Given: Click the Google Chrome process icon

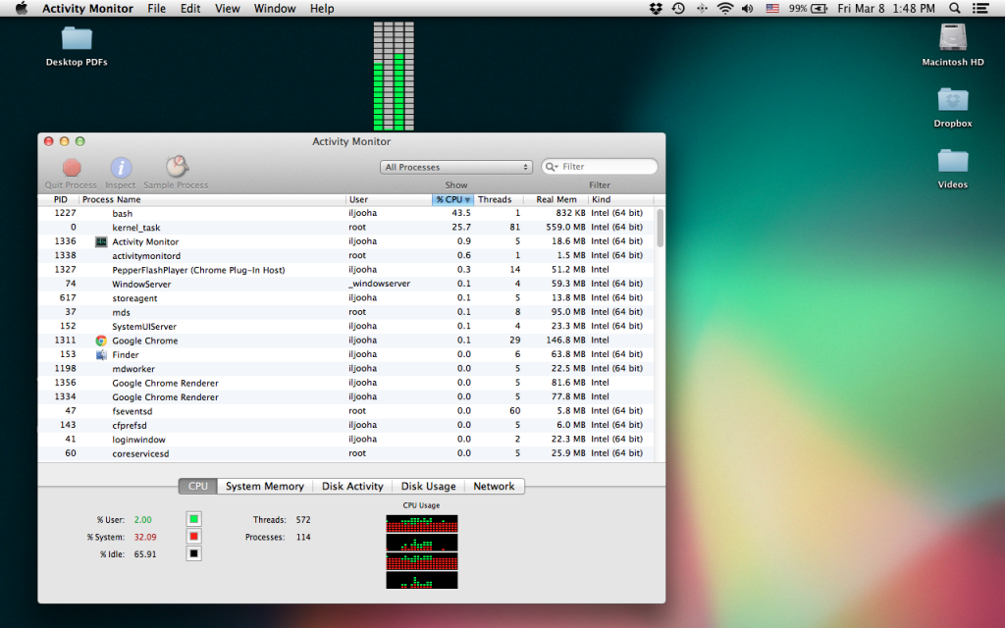Looking at the screenshot, I should [101, 340].
